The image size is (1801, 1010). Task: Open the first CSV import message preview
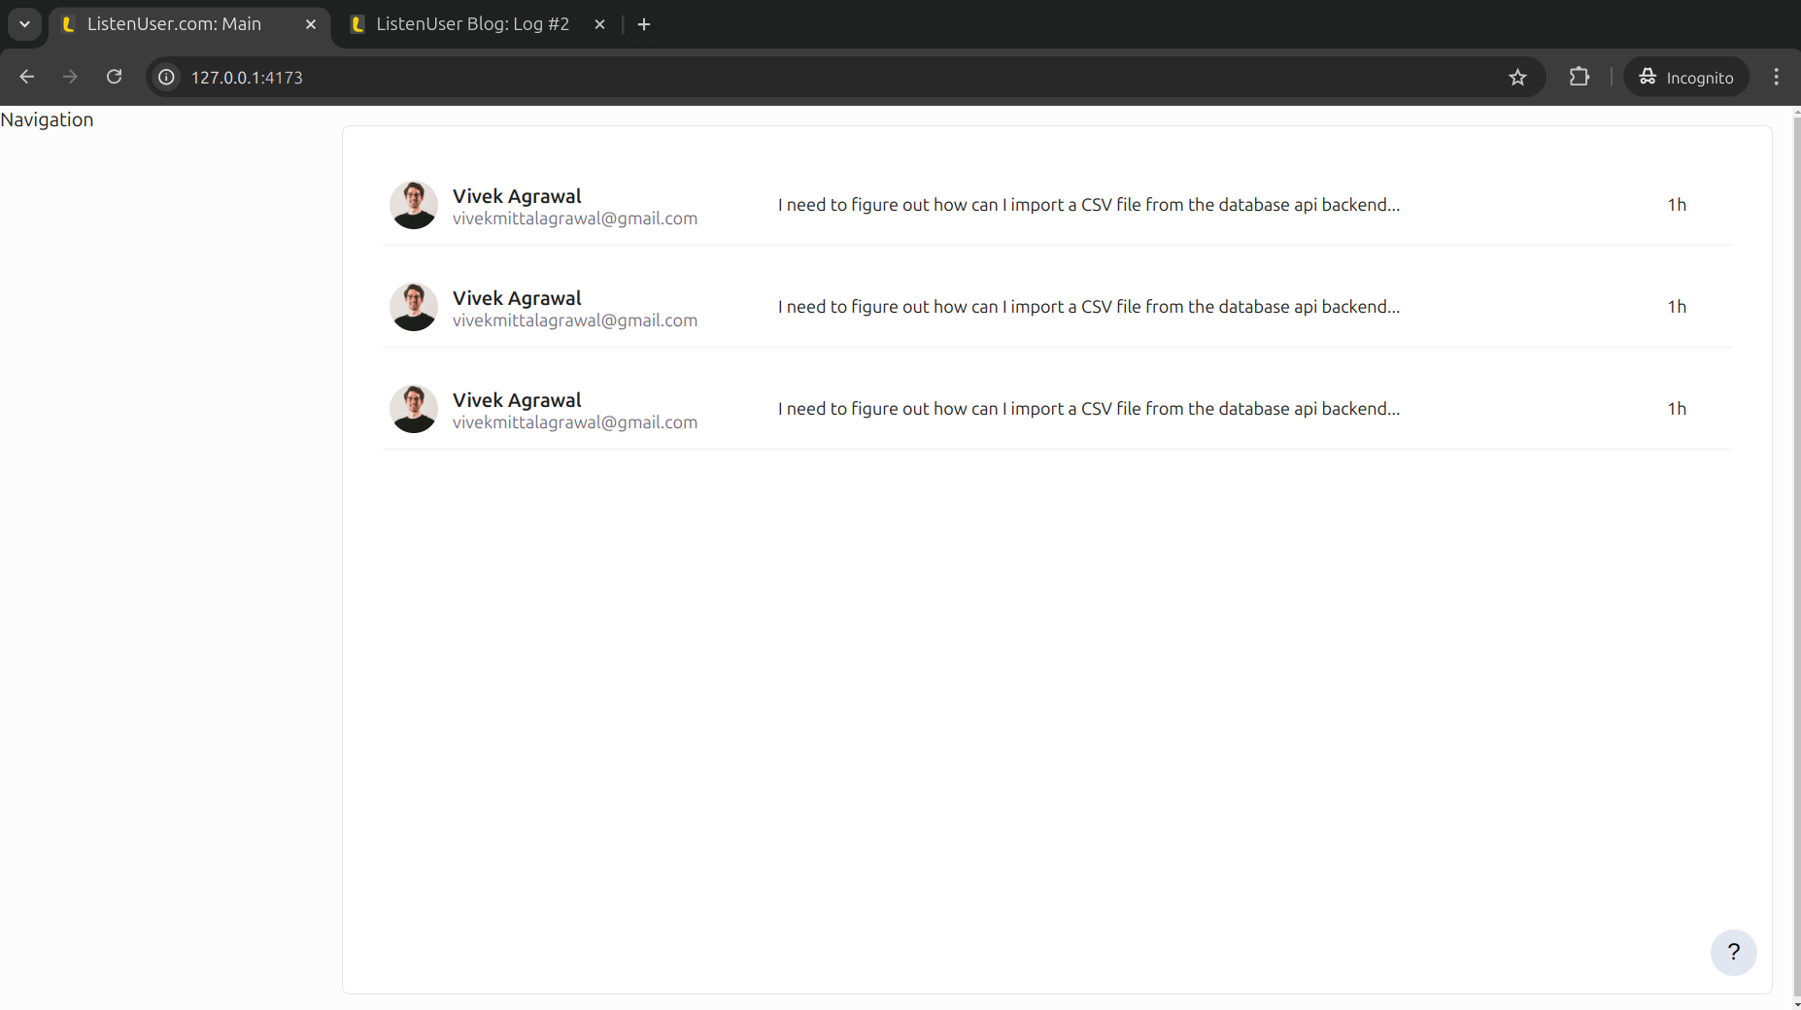[x=1089, y=205]
